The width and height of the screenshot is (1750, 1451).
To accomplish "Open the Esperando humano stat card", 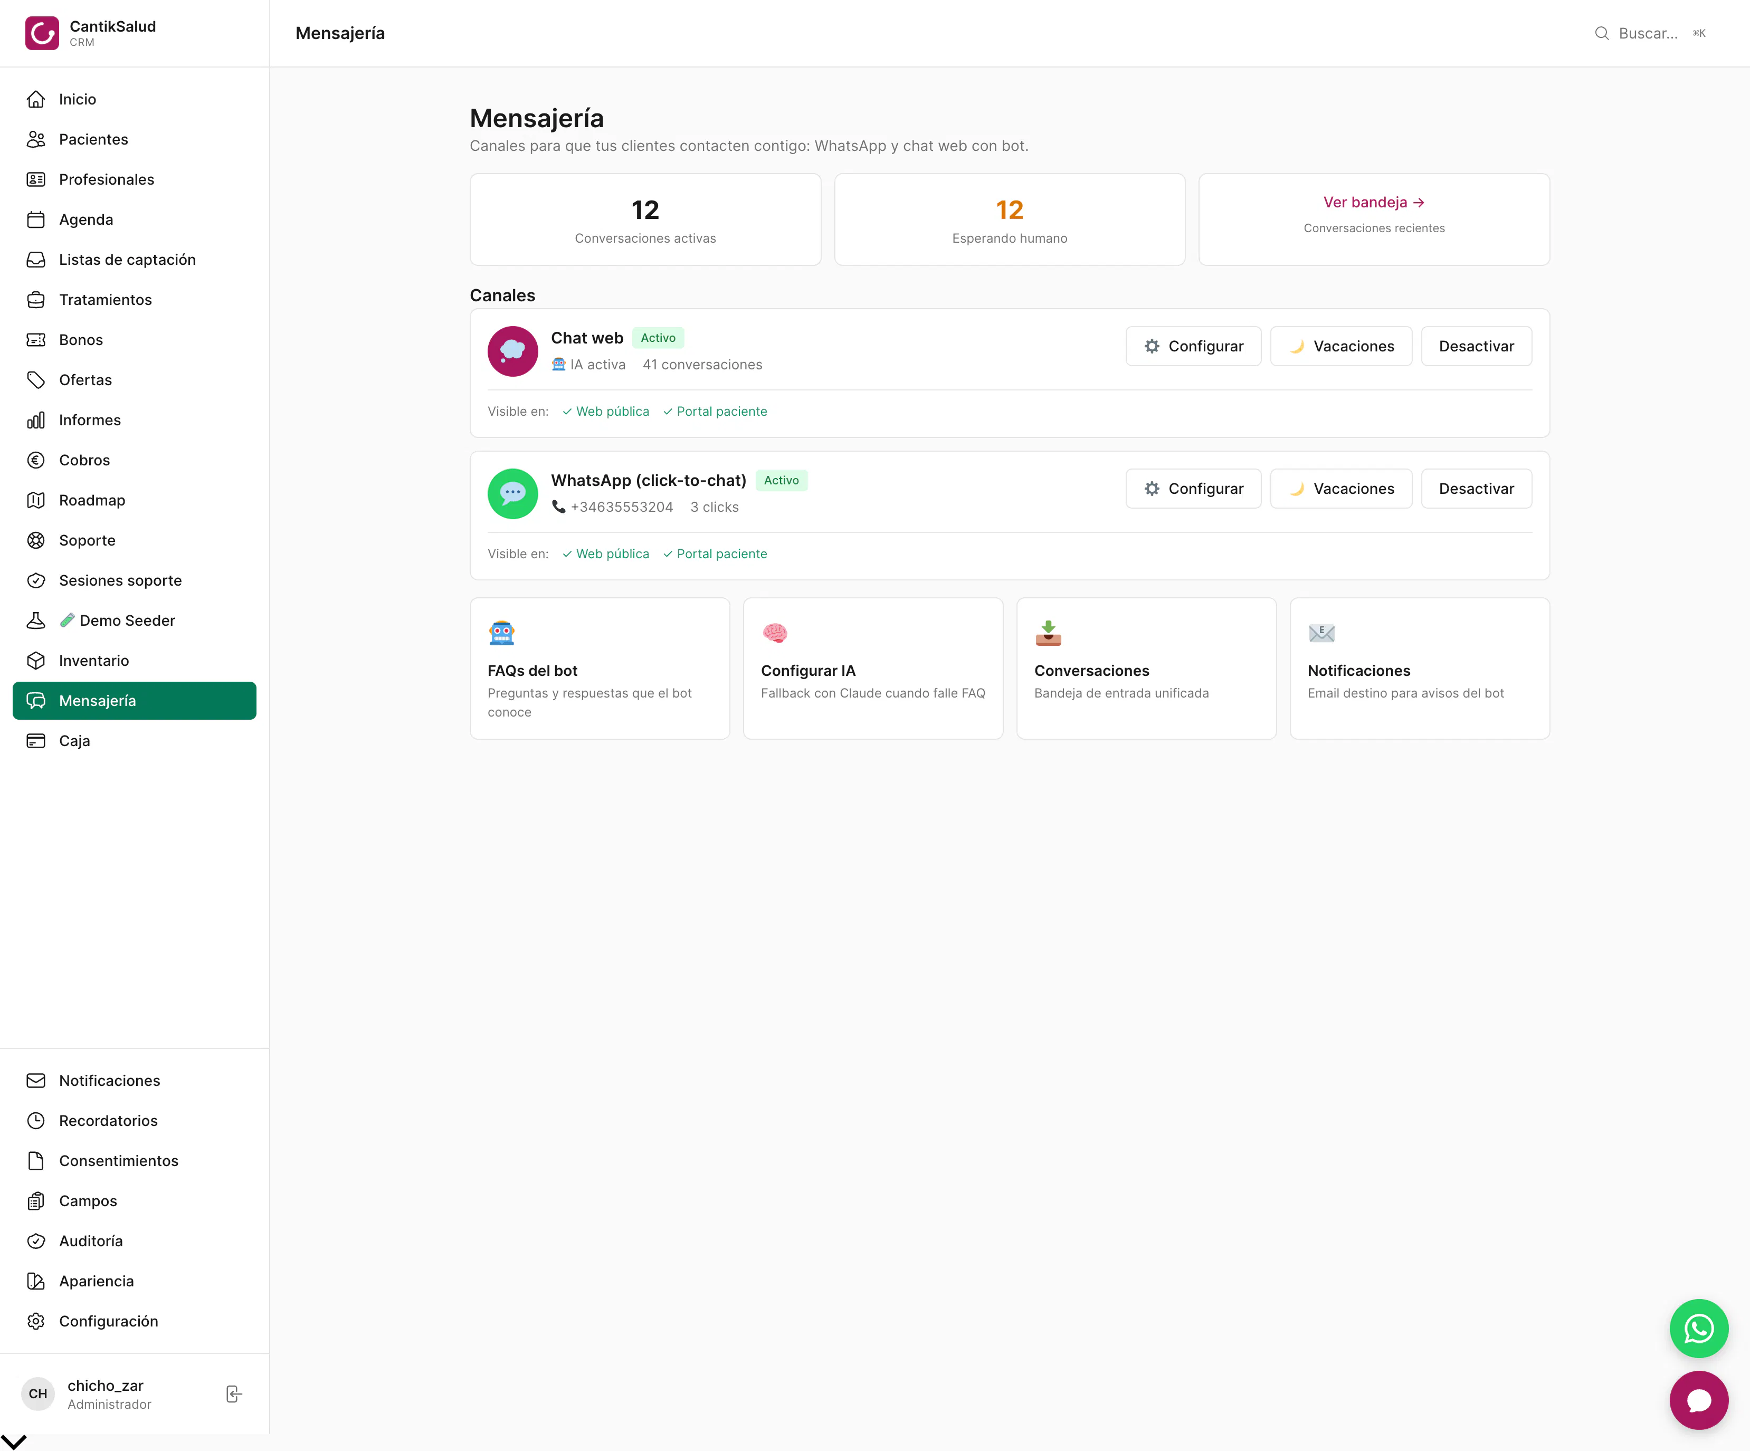I will (1009, 220).
